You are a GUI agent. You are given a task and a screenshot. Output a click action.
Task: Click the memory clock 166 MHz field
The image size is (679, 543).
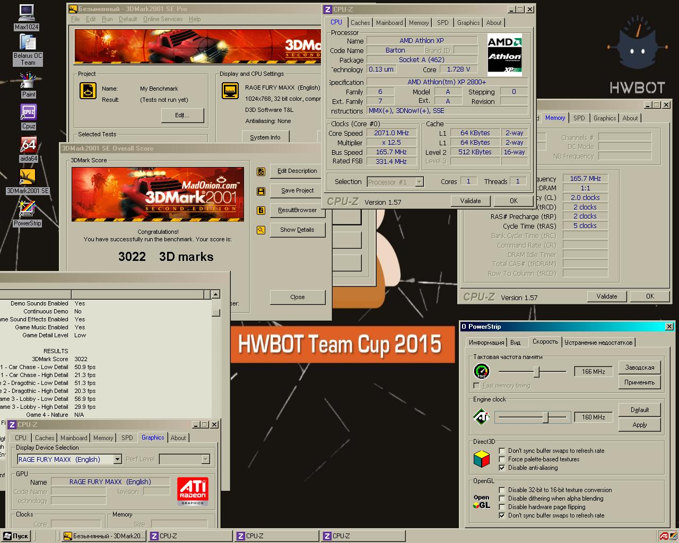click(x=594, y=371)
